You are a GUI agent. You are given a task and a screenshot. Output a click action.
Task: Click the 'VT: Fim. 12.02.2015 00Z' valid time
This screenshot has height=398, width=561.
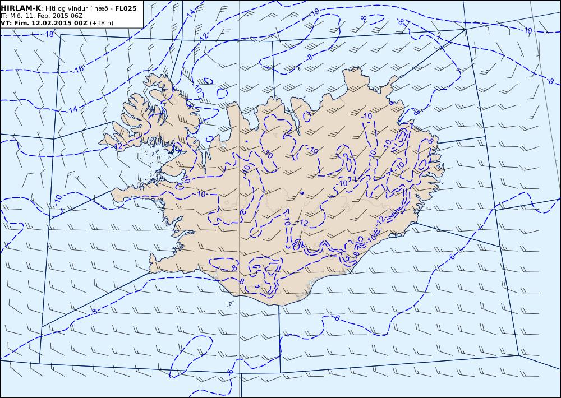(x=44, y=23)
